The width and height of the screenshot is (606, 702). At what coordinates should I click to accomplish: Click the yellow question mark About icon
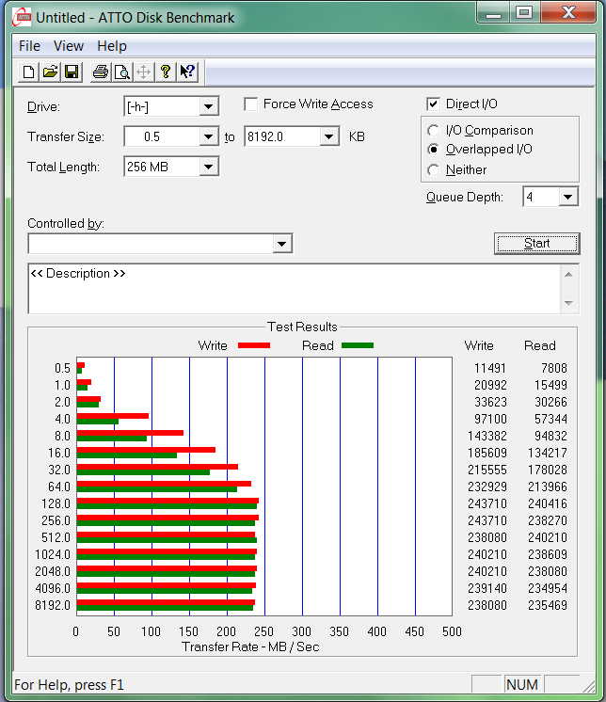coord(166,72)
